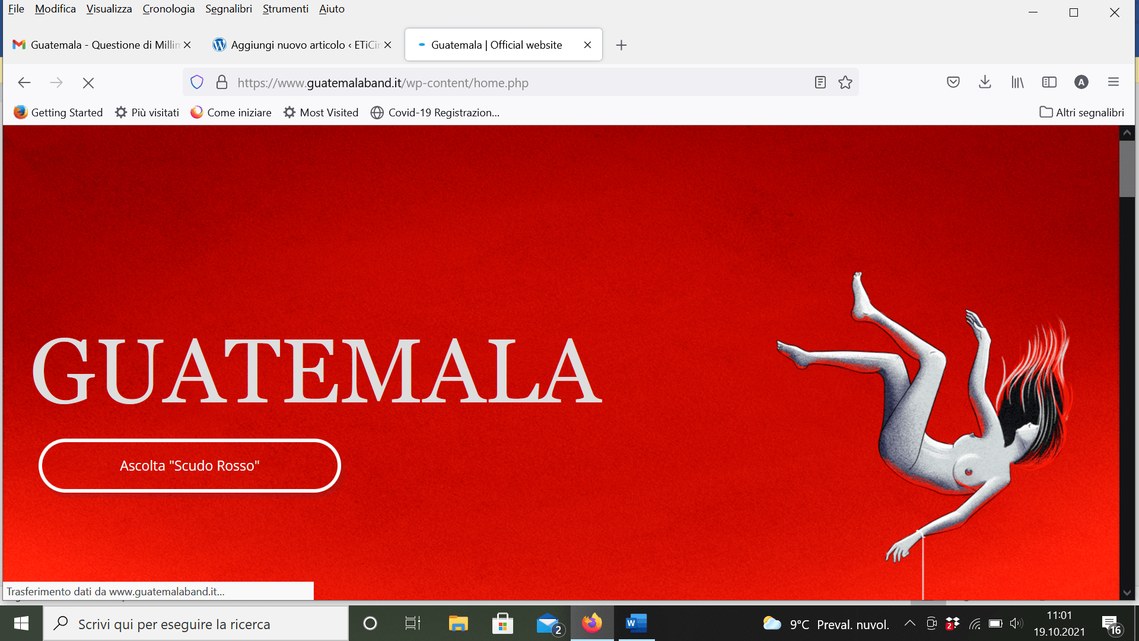Viewport: 1139px width, 641px height.
Task: Open the Firefox account avatar icon
Action: point(1081,82)
